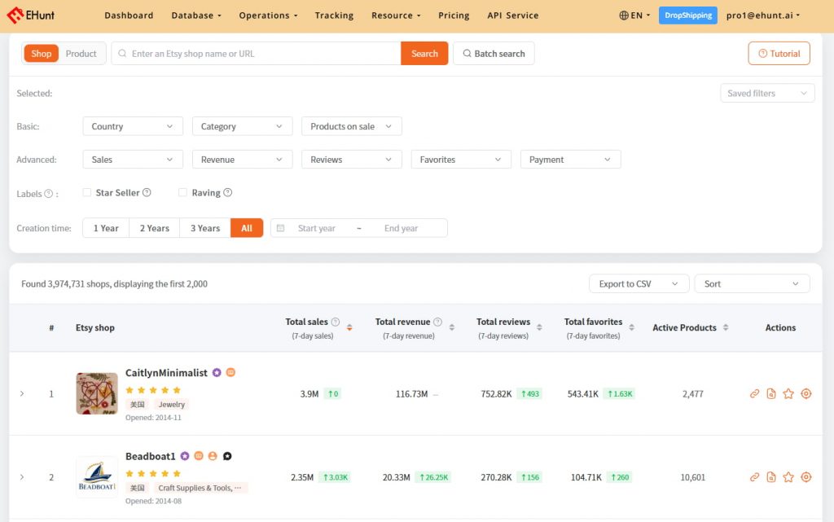Open the Operations menu
The image size is (834, 522).
(x=268, y=15)
